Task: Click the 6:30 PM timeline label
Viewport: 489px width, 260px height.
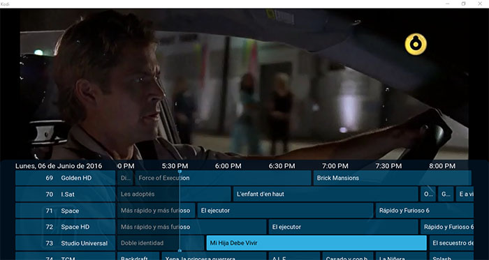Action: pyautogui.click(x=282, y=166)
